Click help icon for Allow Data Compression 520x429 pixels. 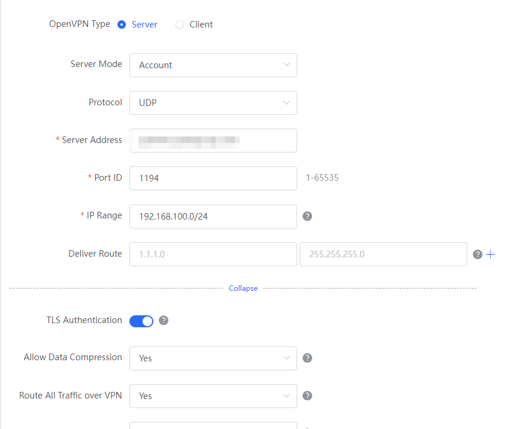point(307,358)
